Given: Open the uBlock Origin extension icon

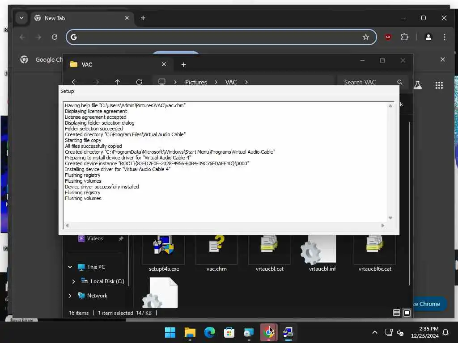Looking at the screenshot, I should (388, 37).
